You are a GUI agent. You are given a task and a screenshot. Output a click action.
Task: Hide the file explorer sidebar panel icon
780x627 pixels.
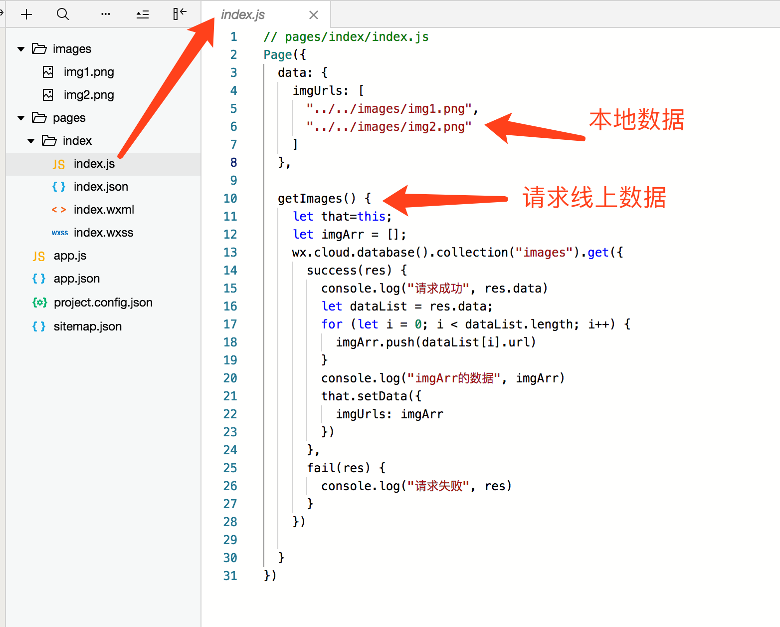point(180,13)
